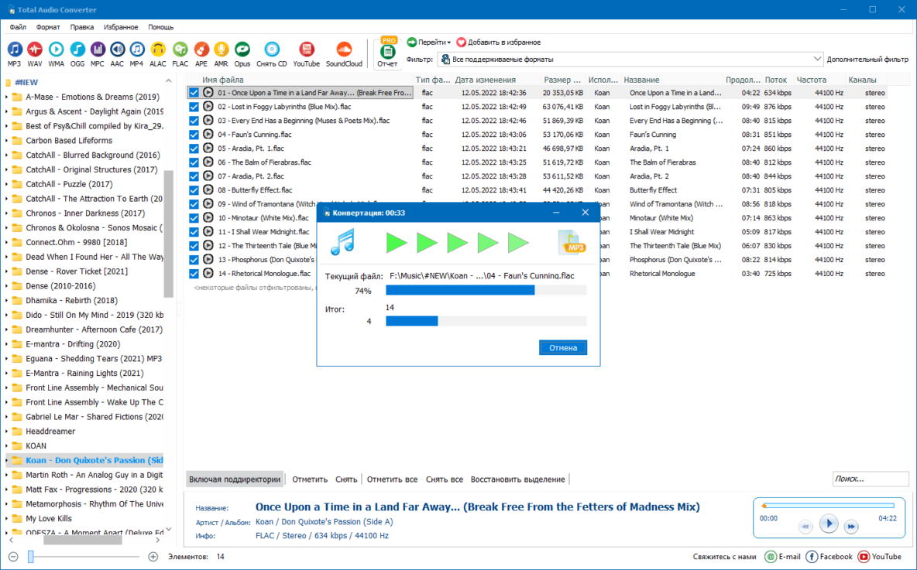The width and height of the screenshot is (917, 570).
Task: Choose the FLAC output format icon
Action: (180, 53)
